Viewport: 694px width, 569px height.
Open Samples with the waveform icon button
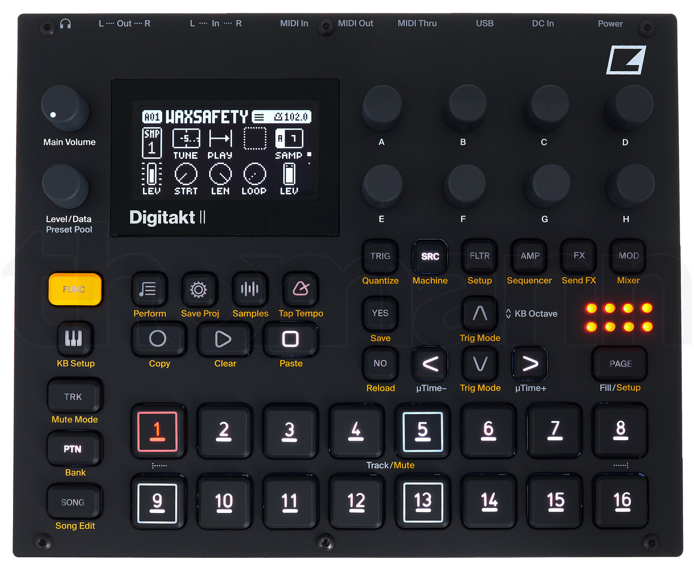[250, 289]
